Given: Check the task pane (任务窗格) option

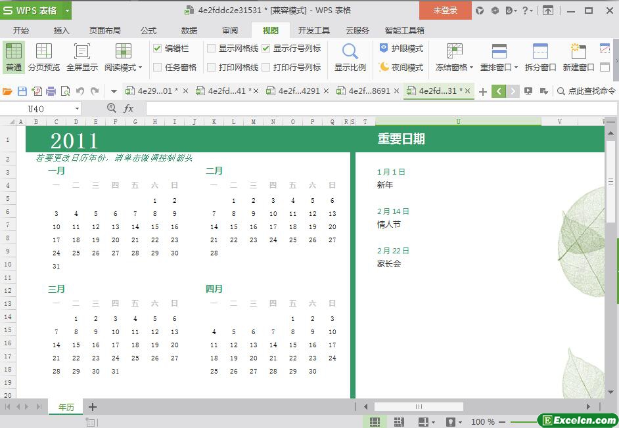Looking at the screenshot, I should [158, 67].
